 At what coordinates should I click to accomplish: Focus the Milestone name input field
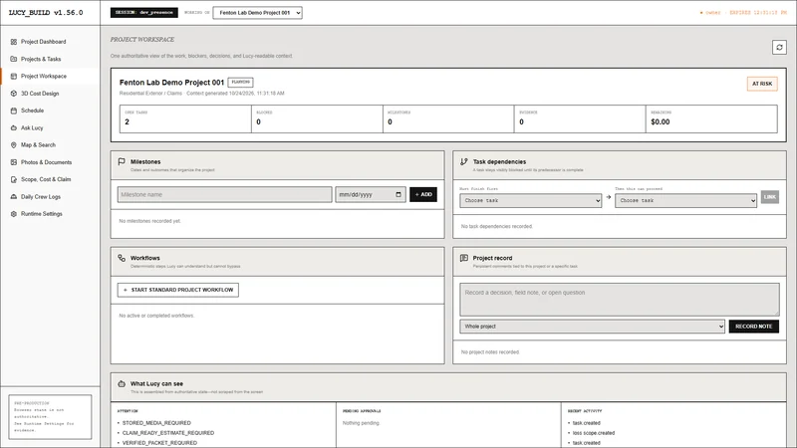(x=225, y=194)
